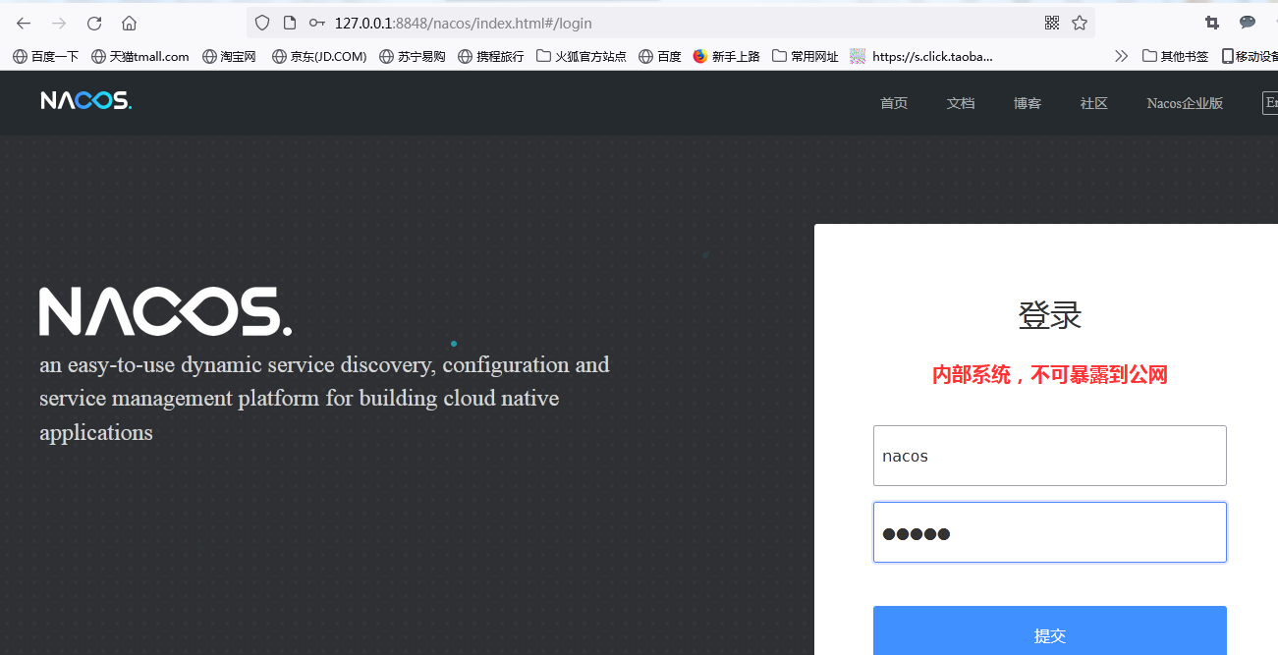Click the key icon in address bar
1278x655 pixels.
click(316, 23)
